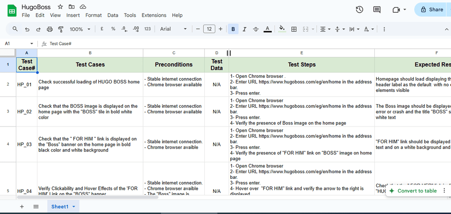Open the Format menu
451x214 pixels.
click(x=93, y=15)
